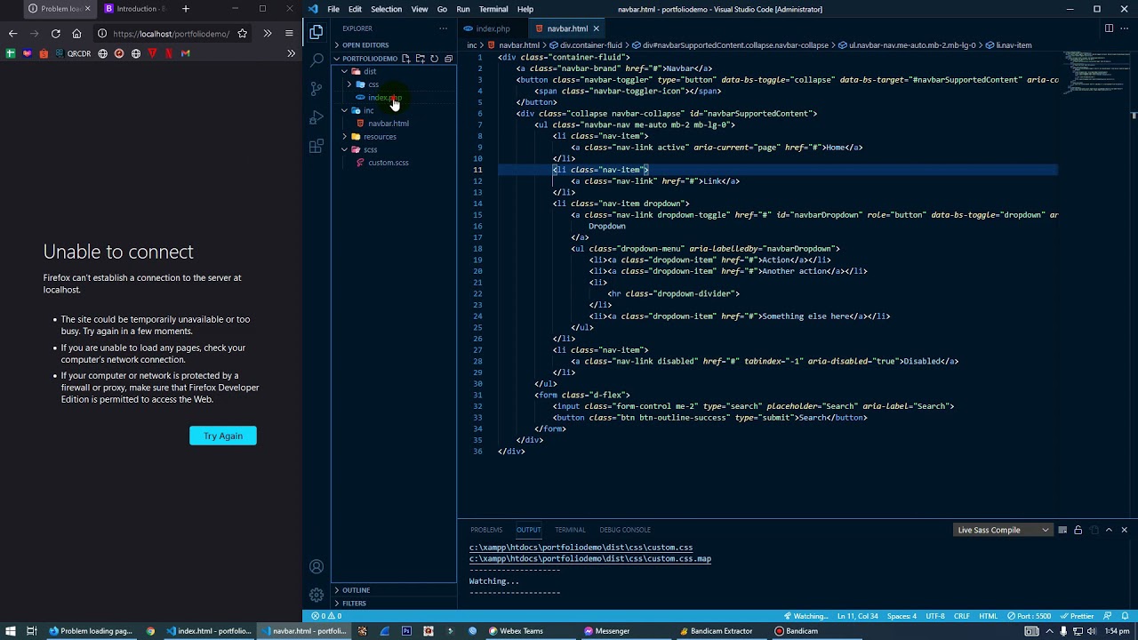Open the Help menu
1138x640 pixels.
[525, 9]
